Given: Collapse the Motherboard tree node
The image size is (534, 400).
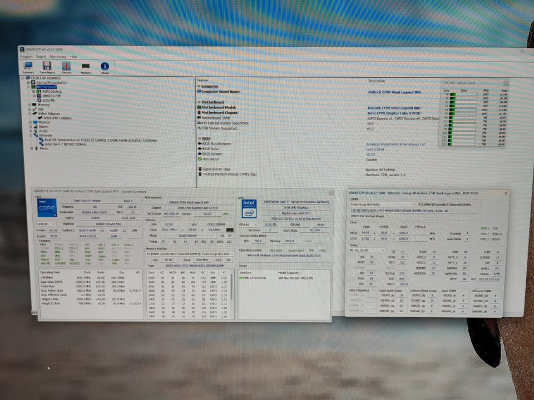Looking at the screenshot, I should tap(28, 87).
